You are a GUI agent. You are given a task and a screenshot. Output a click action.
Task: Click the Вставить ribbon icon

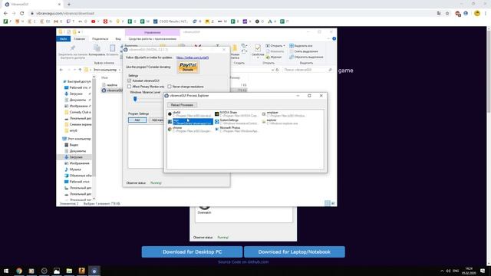(113, 48)
